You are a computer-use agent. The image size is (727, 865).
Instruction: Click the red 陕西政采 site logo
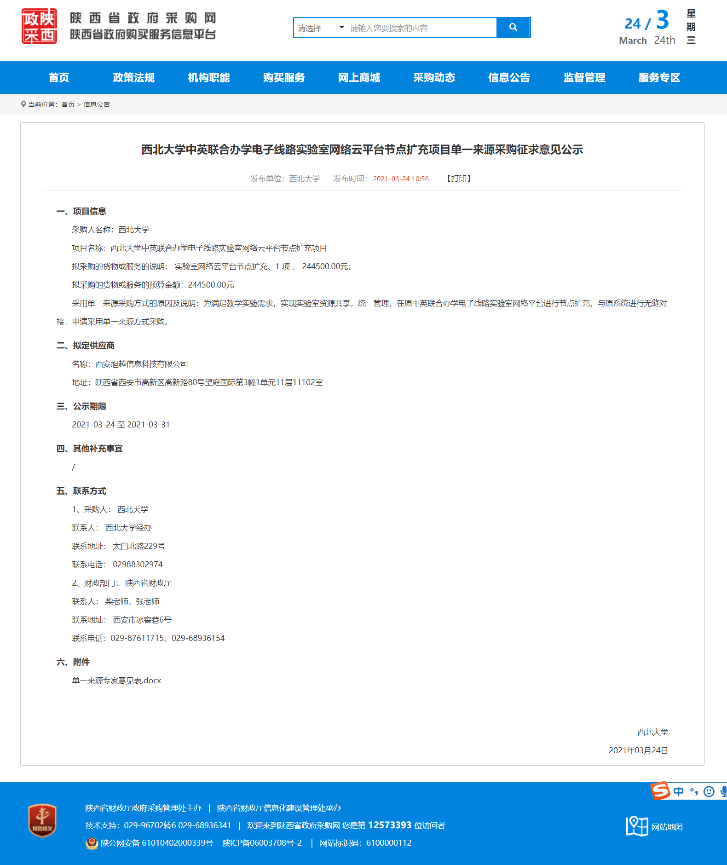click(x=40, y=26)
